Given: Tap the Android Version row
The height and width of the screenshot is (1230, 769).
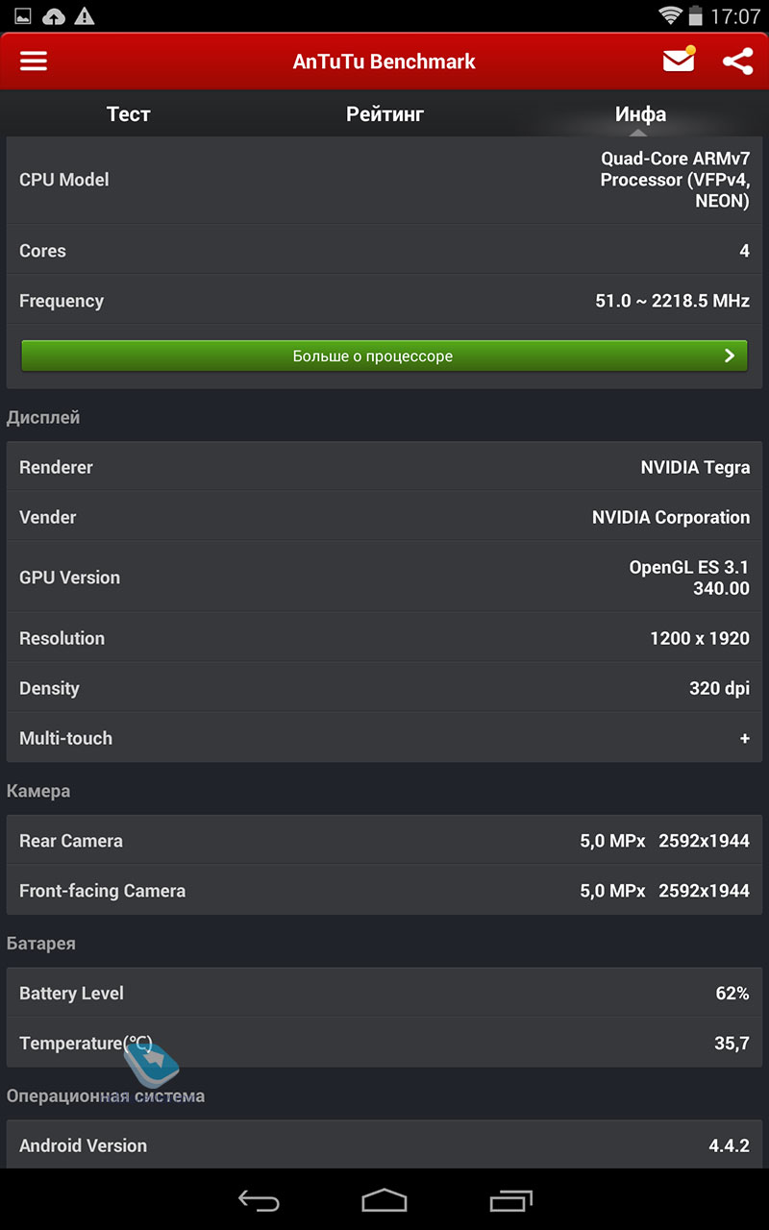Looking at the screenshot, I should [384, 1145].
